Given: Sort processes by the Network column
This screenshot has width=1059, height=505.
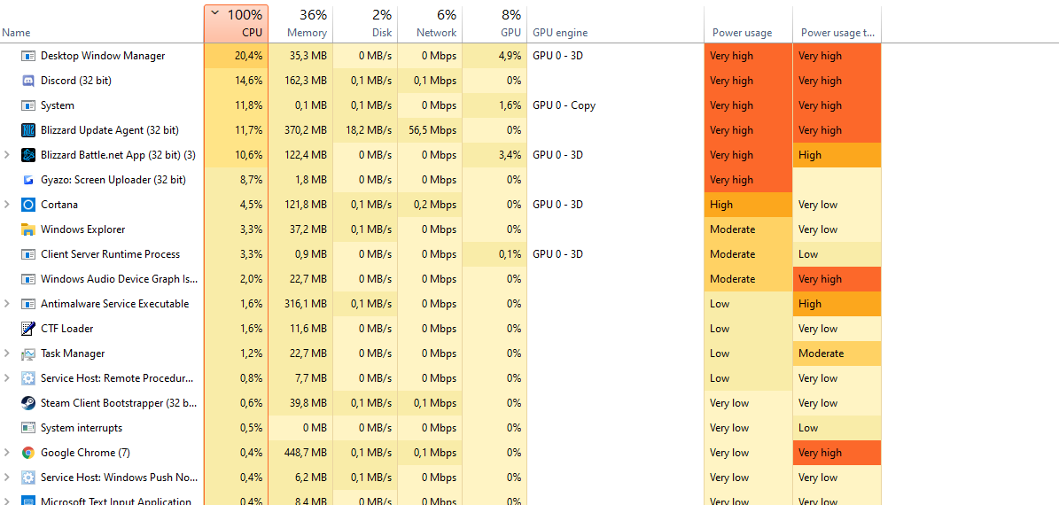Looking at the screenshot, I should [x=430, y=24].
